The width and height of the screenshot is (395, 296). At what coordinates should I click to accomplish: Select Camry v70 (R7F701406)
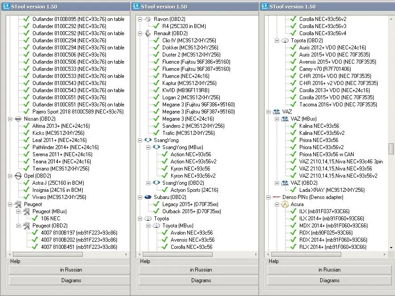325,69
